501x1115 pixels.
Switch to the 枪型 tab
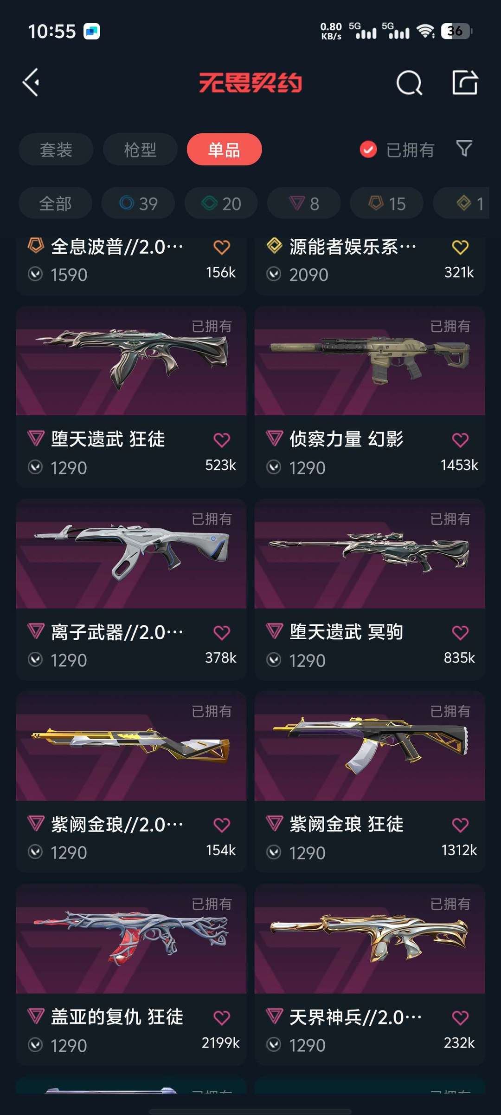(x=140, y=150)
